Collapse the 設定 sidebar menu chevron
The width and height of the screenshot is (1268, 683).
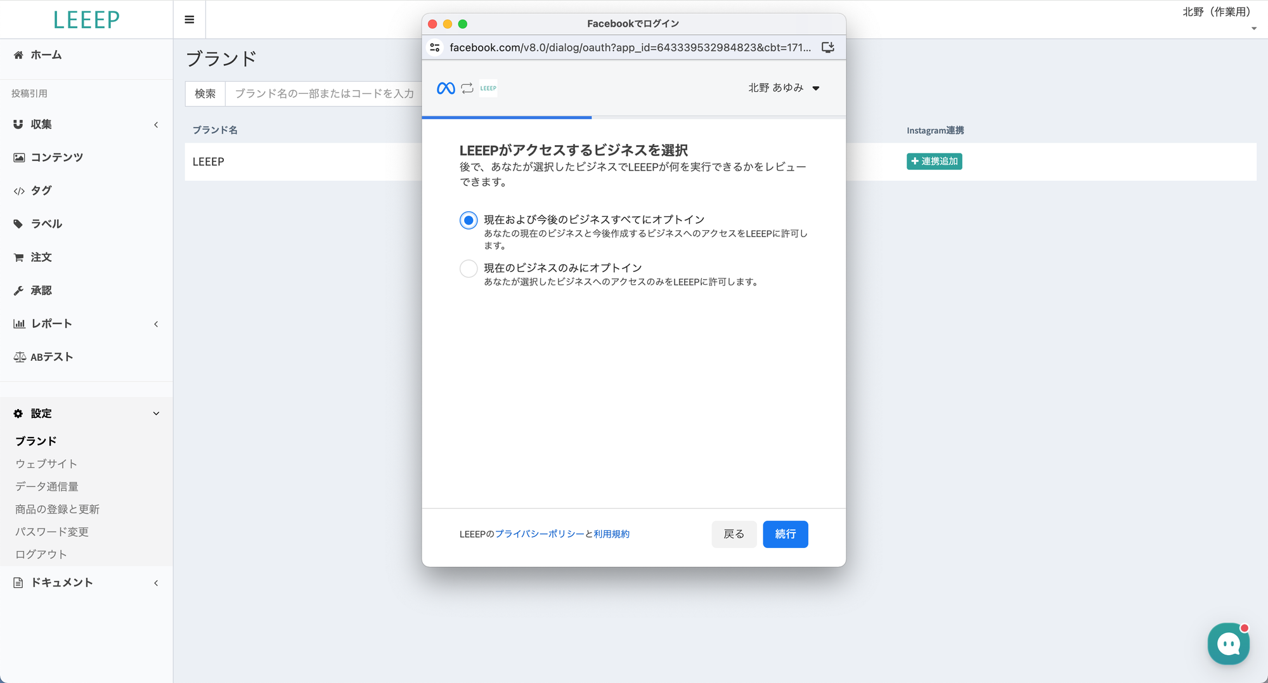[x=156, y=413]
